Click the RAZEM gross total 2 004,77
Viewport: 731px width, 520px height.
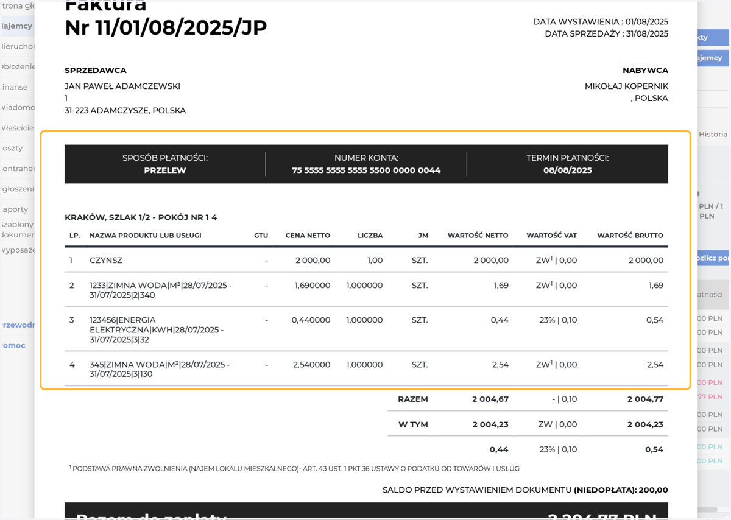pyautogui.click(x=646, y=399)
